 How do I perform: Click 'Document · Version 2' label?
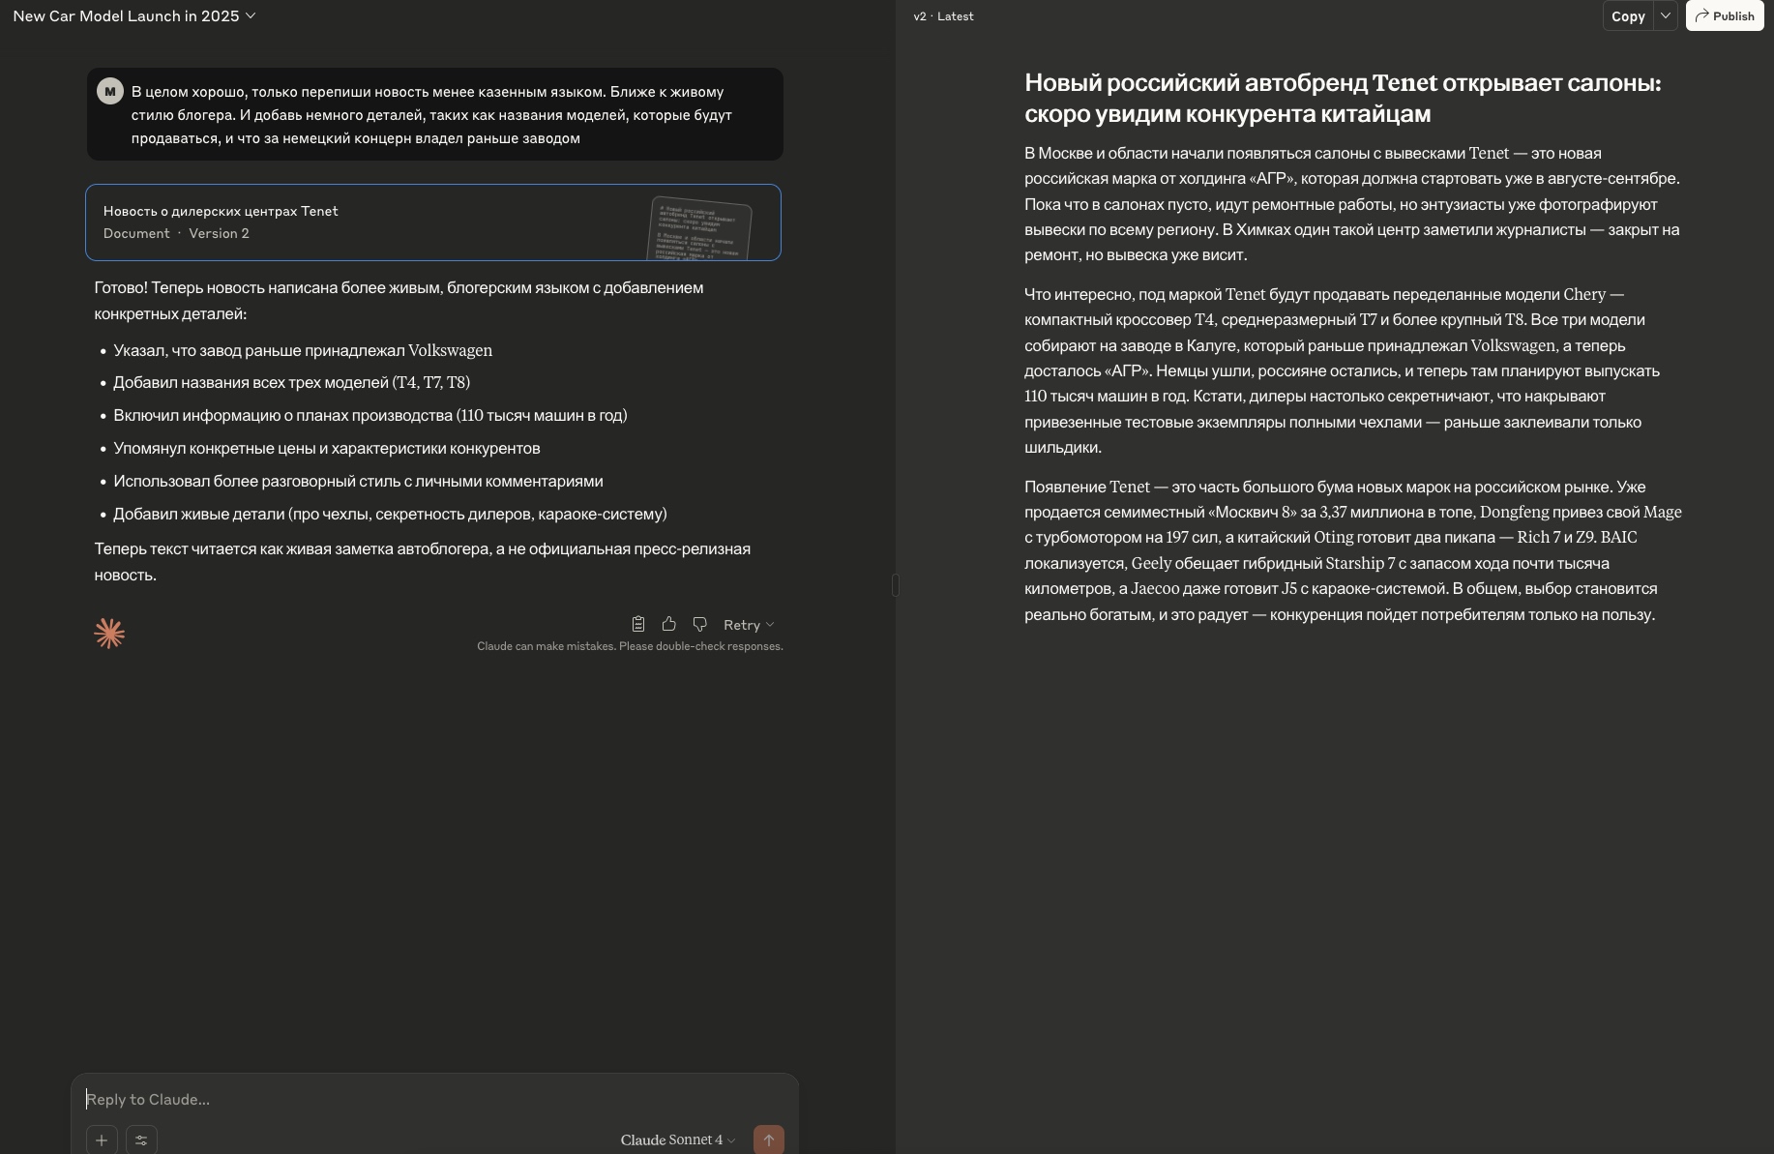tap(176, 233)
